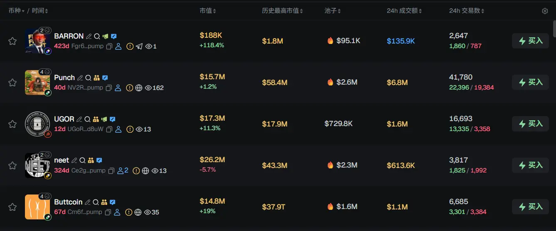Click the search icon beside neet
This screenshot has height=231, width=556.
pyautogui.click(x=82, y=160)
